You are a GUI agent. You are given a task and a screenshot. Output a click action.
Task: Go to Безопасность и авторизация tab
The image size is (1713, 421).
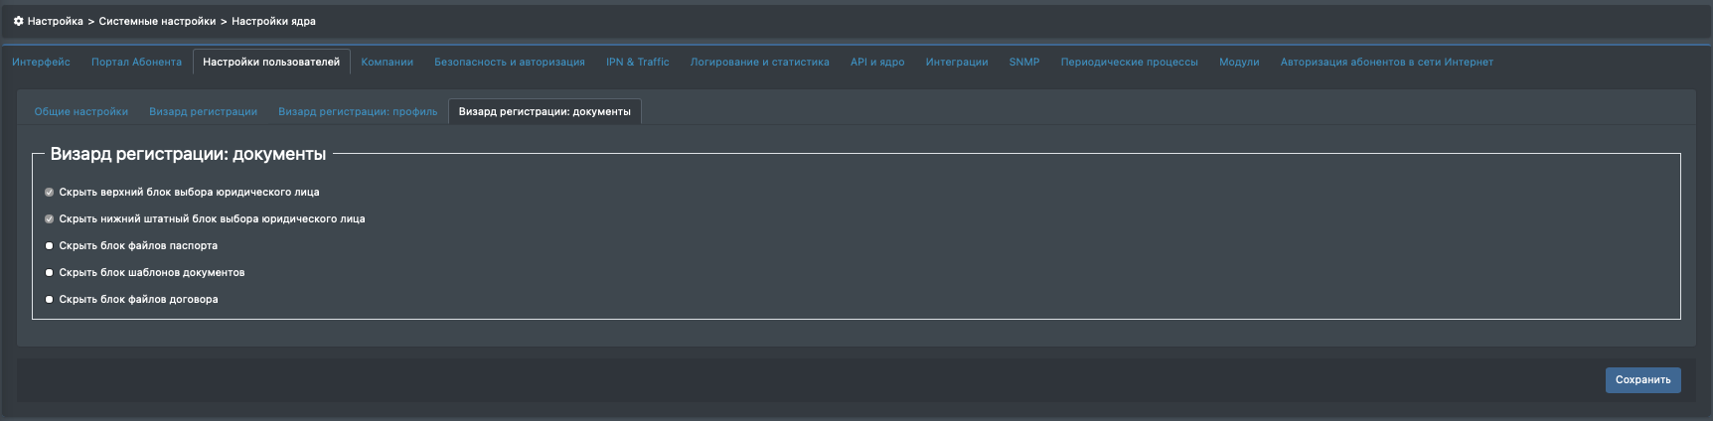[x=509, y=62]
